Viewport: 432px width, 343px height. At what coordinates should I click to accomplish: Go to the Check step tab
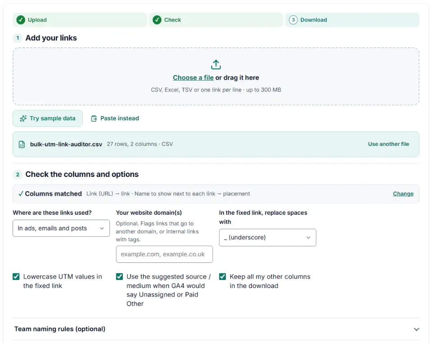pyautogui.click(x=216, y=20)
